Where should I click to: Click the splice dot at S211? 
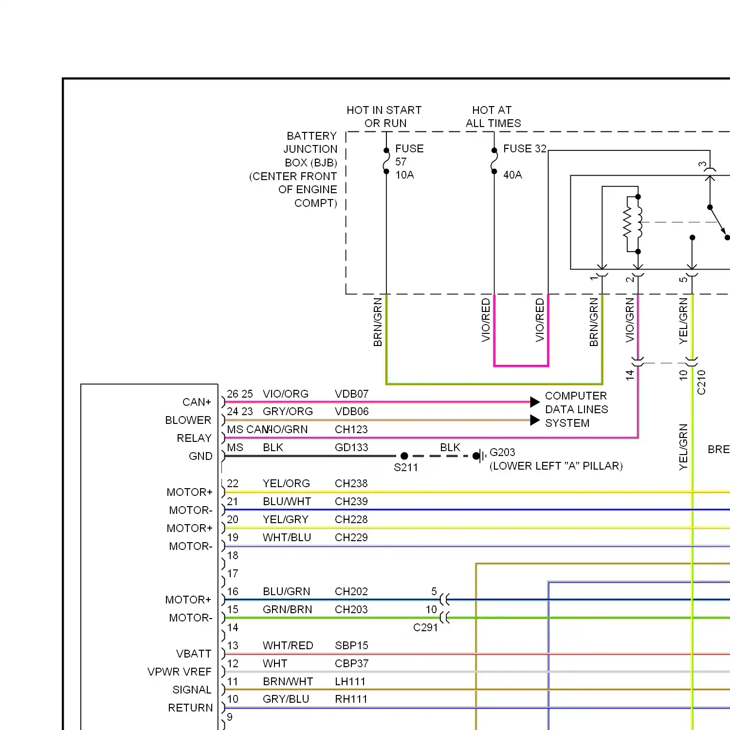pyautogui.click(x=404, y=456)
